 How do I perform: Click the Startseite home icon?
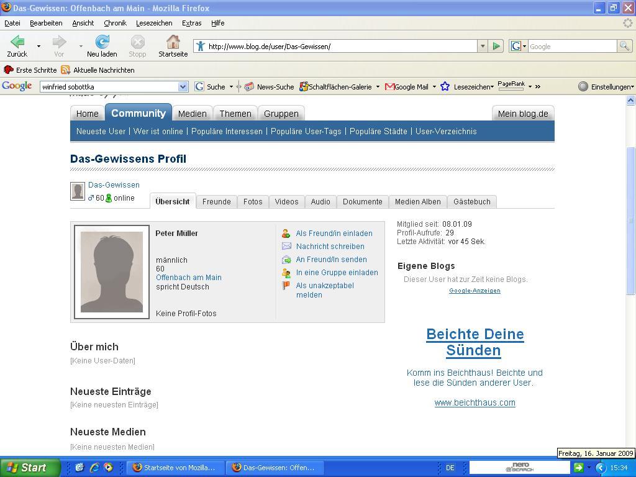click(173, 42)
